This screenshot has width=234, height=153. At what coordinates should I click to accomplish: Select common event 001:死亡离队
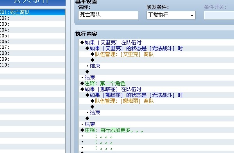coord(32,12)
